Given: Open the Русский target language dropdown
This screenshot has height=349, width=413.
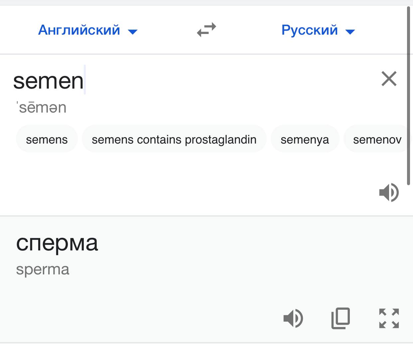Looking at the screenshot, I should coord(318,30).
